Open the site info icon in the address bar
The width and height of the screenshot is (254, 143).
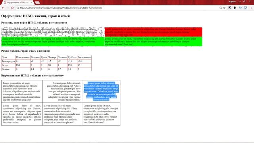17,8
